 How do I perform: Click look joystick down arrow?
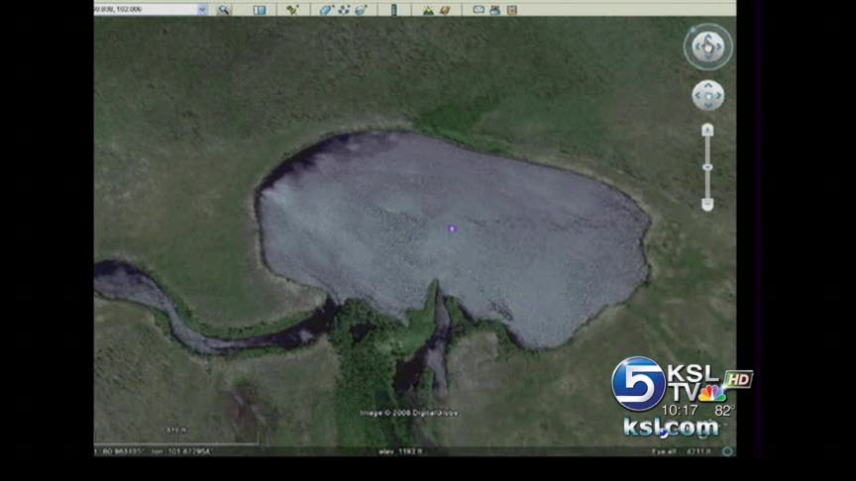[x=708, y=57]
